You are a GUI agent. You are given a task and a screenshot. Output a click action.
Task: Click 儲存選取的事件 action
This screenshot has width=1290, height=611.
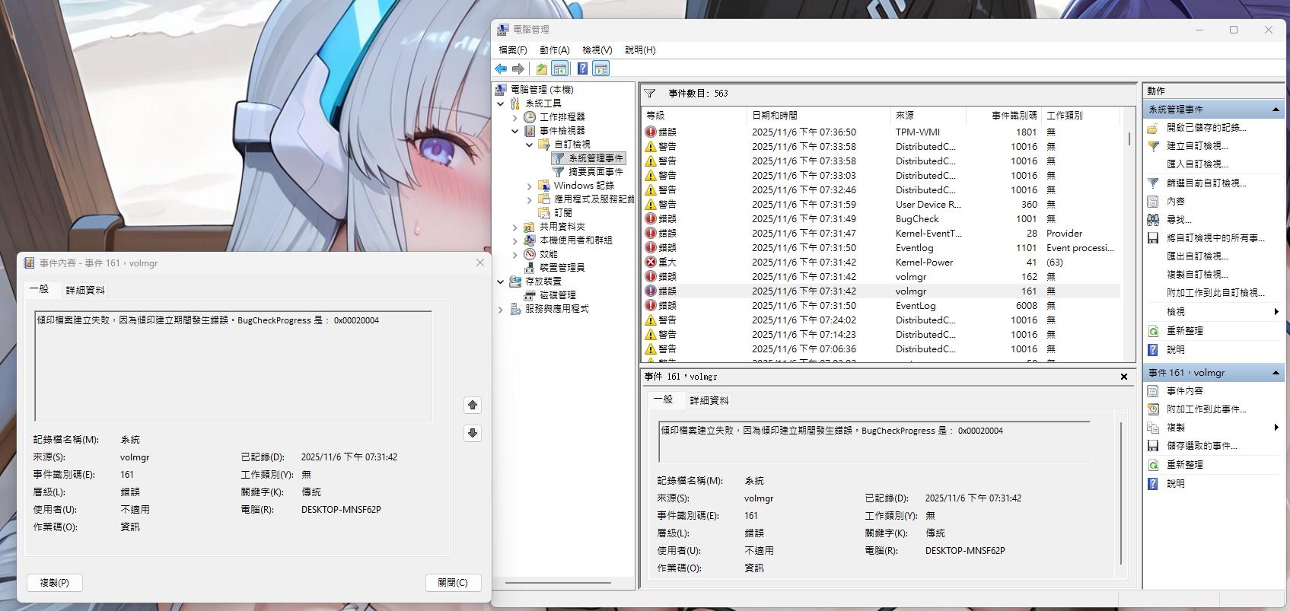pyautogui.click(x=1202, y=446)
